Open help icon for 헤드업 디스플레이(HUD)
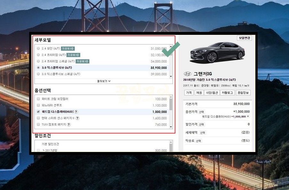The width and height of the screenshot is (289, 190). point(76,112)
